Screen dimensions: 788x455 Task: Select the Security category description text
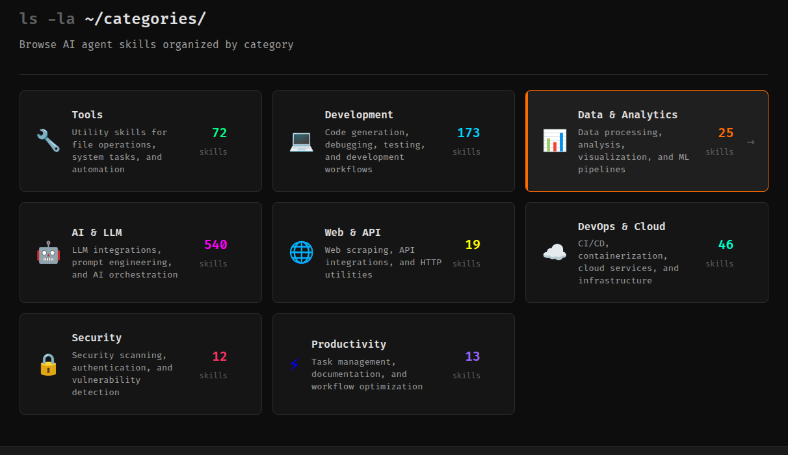click(122, 374)
